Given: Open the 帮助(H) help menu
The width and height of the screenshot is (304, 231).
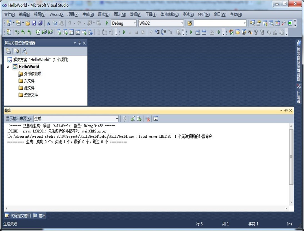Looking at the screenshot, I should pos(236,14).
